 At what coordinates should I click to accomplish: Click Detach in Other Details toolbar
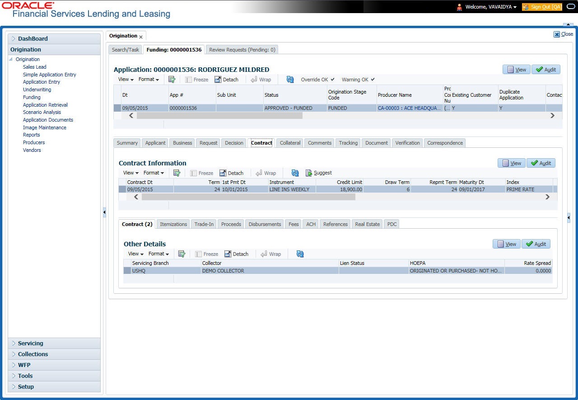click(x=236, y=254)
